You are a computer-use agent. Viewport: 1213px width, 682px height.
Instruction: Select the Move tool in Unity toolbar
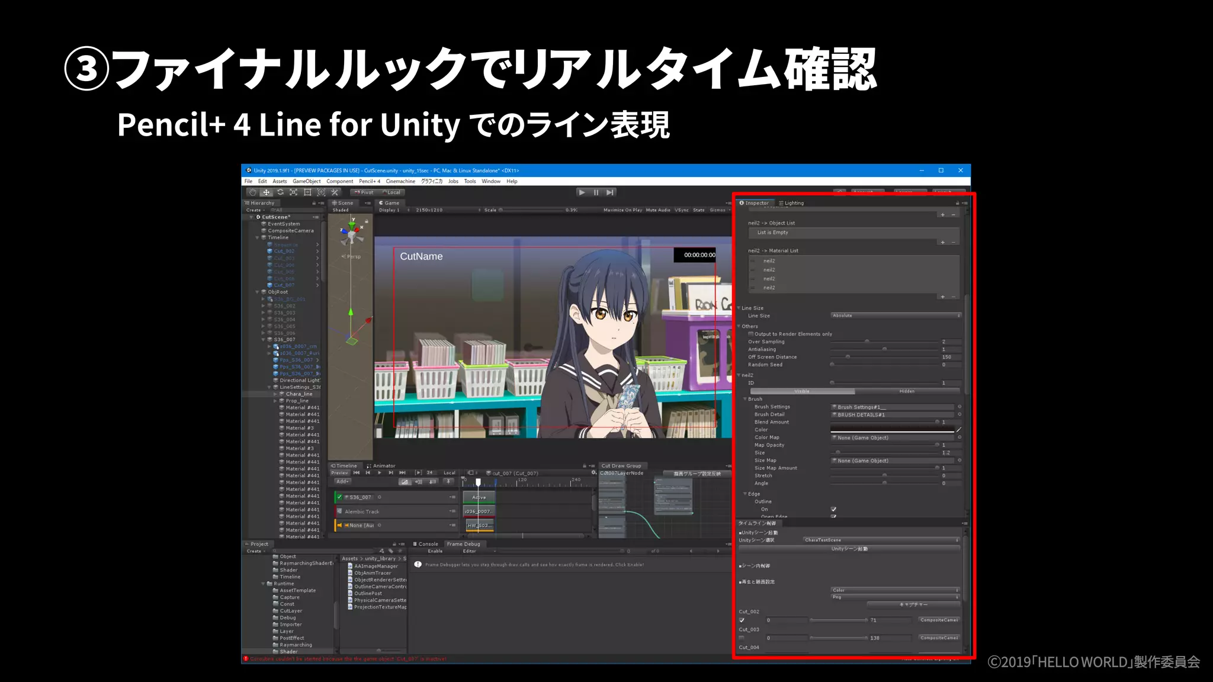pyautogui.click(x=266, y=192)
